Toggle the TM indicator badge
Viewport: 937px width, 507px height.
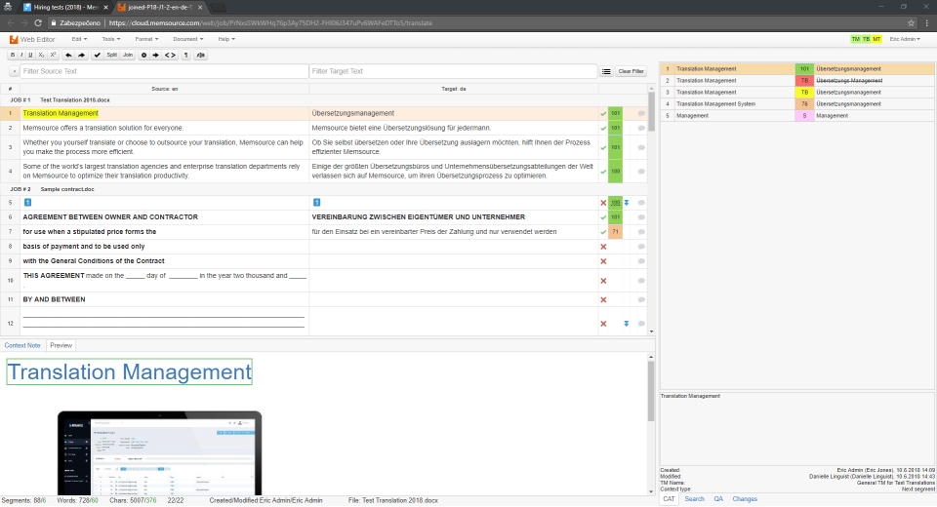click(x=856, y=39)
